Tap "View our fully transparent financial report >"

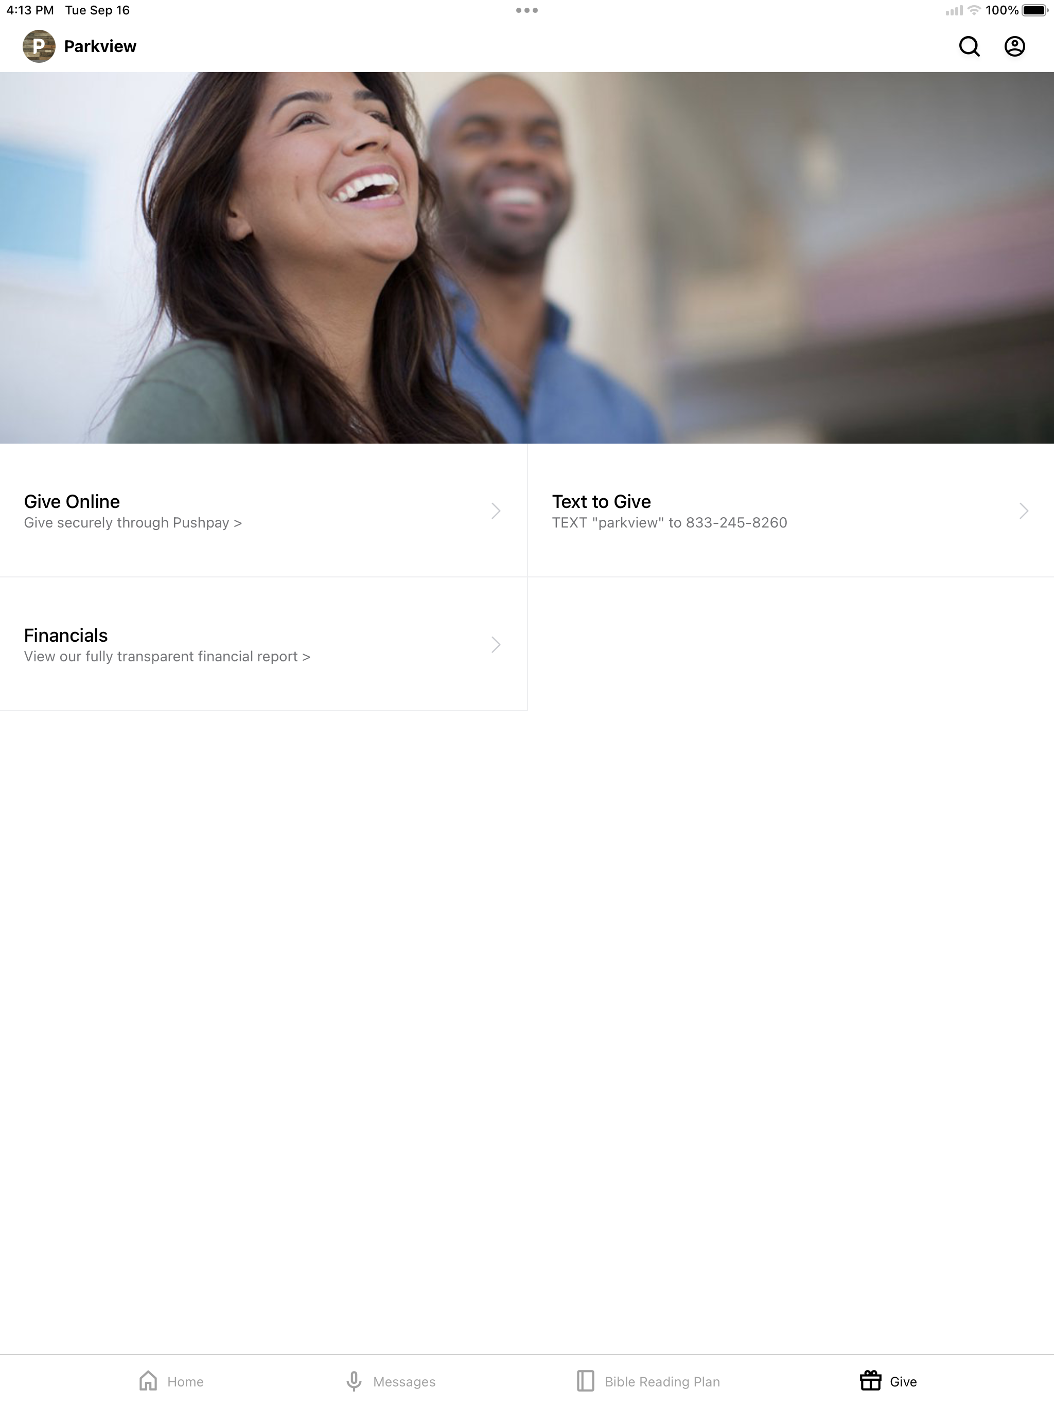click(x=167, y=656)
